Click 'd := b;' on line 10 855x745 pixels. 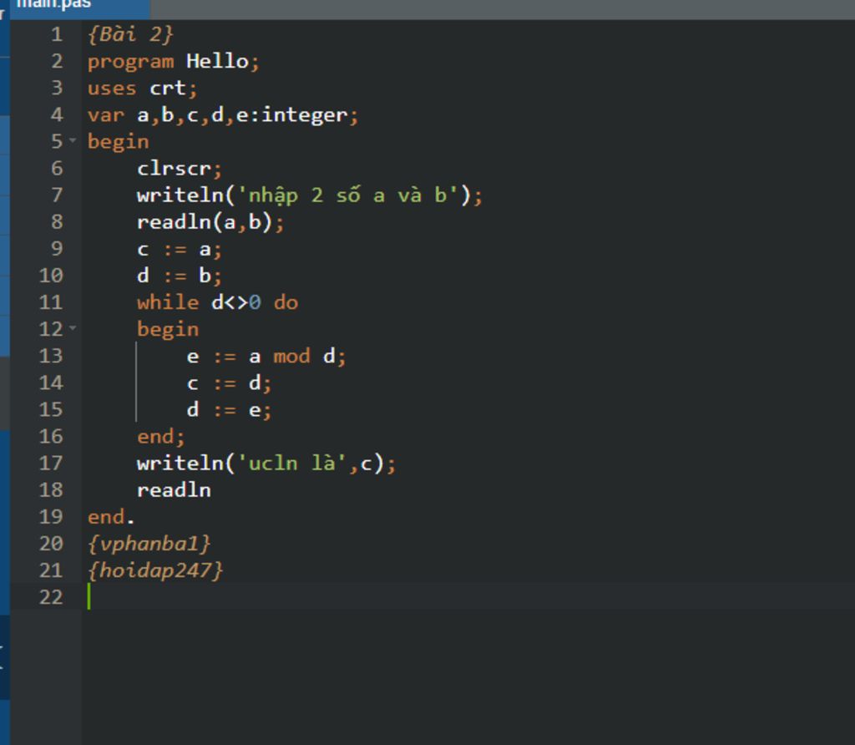click(x=180, y=276)
